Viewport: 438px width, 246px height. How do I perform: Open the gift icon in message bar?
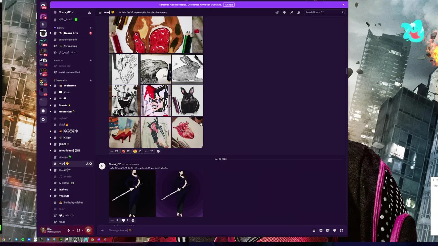pyautogui.click(x=314, y=230)
